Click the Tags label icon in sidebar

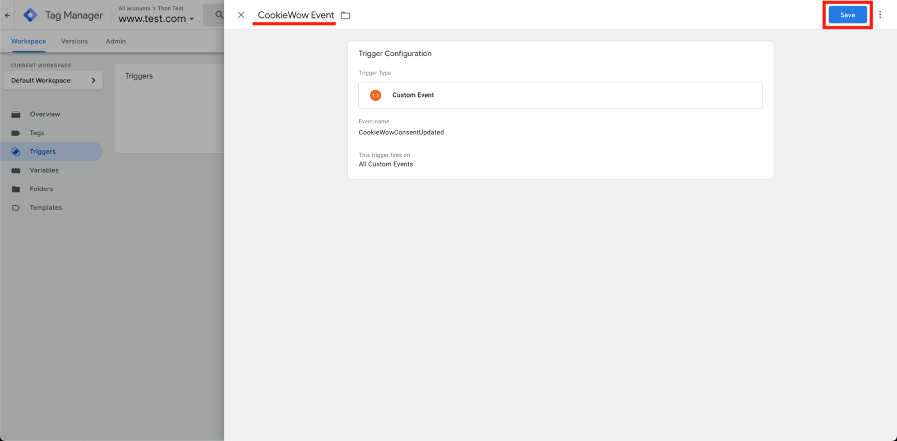(x=16, y=133)
